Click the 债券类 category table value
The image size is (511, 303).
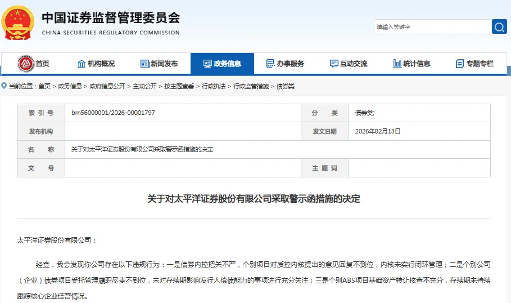point(364,113)
